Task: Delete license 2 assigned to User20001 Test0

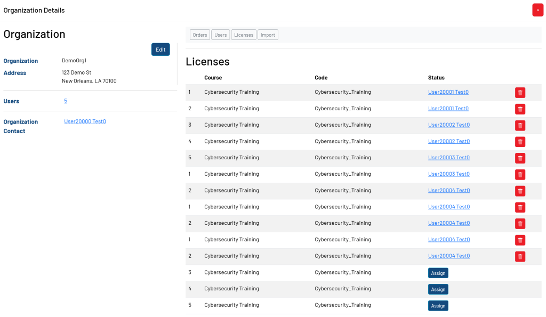Action: tap(520, 109)
